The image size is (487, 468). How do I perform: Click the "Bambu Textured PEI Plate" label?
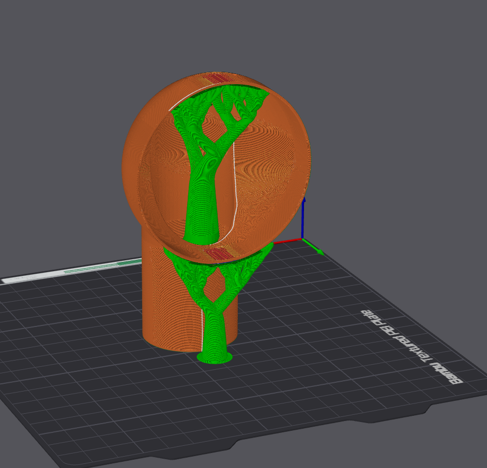point(412,347)
